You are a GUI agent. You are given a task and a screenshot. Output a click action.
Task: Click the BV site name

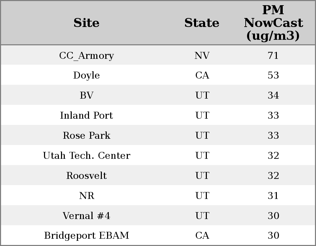tap(86, 95)
